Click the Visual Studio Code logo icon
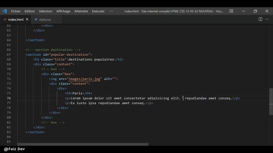This screenshot has height=153, width=273. coord(5,11)
